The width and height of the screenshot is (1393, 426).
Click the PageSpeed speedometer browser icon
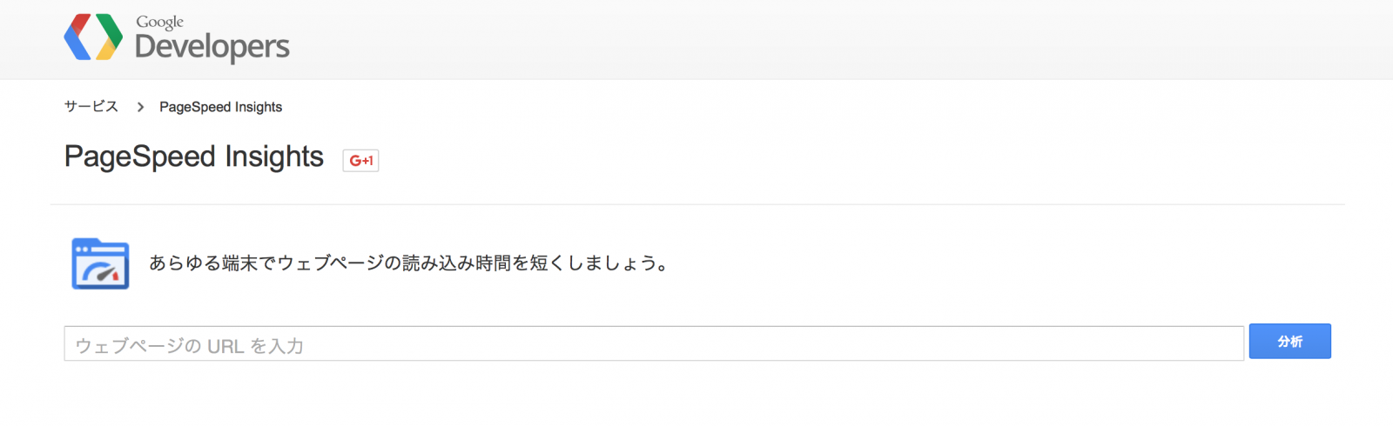click(x=100, y=263)
